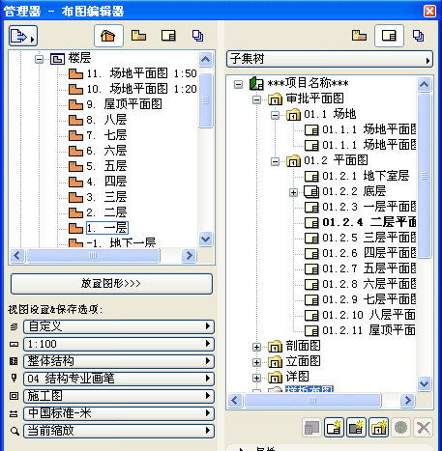Click the red X delete button
The height and width of the screenshot is (451, 442).
pyautogui.click(x=423, y=428)
